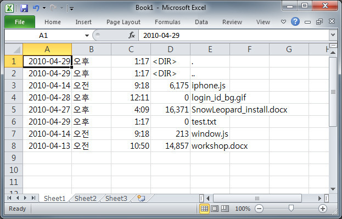Open the undo history dropdown arrow
Viewport: 342px width, 219px height.
[x=44, y=8]
